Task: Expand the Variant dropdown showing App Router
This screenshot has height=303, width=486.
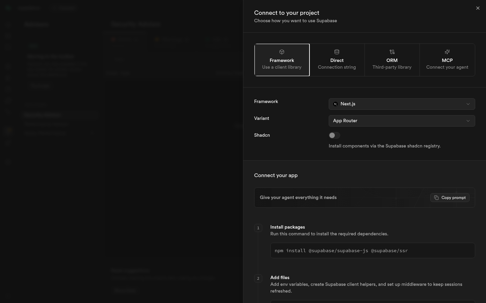Action: [x=402, y=121]
